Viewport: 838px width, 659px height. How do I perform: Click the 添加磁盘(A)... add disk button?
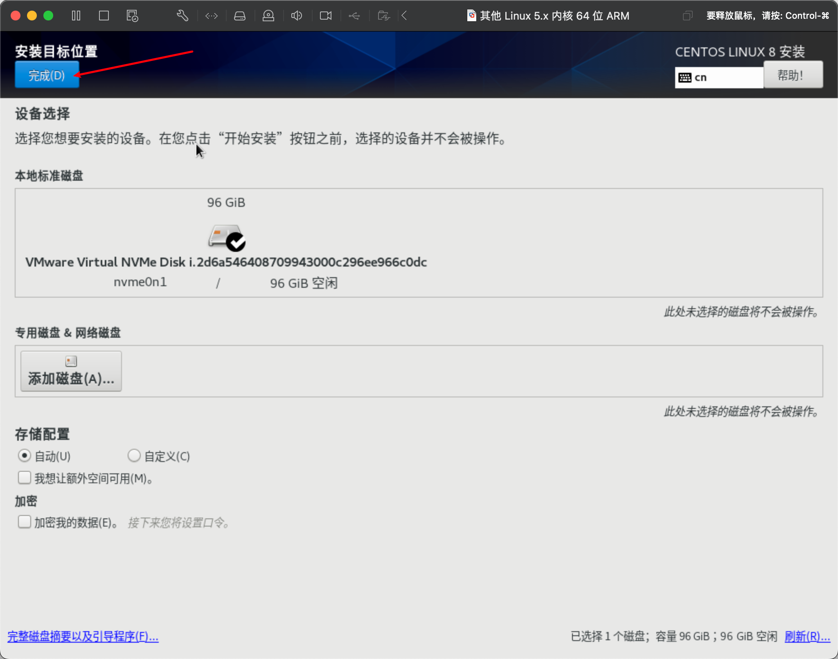(71, 371)
